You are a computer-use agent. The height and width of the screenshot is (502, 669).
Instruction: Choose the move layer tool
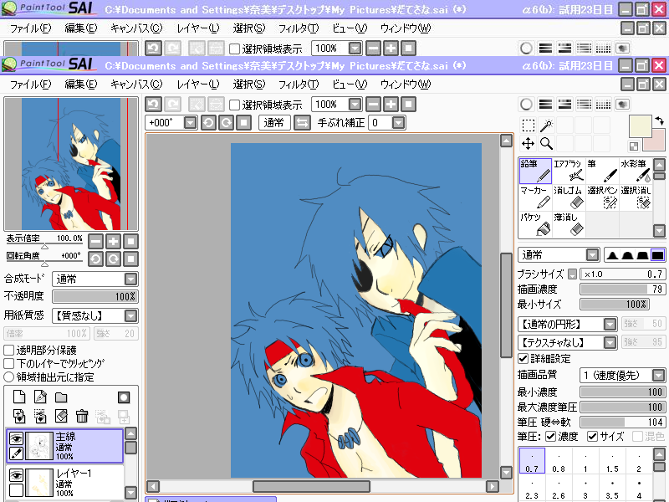pyautogui.click(x=529, y=143)
